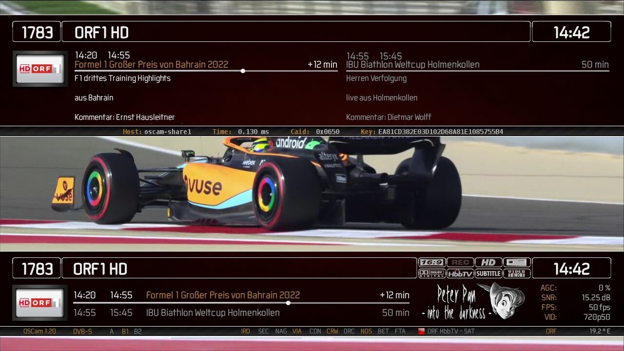The height and width of the screenshot is (351, 624).
Task: Click the progress marker in bottom infobar
Action: pyautogui.click(x=288, y=303)
